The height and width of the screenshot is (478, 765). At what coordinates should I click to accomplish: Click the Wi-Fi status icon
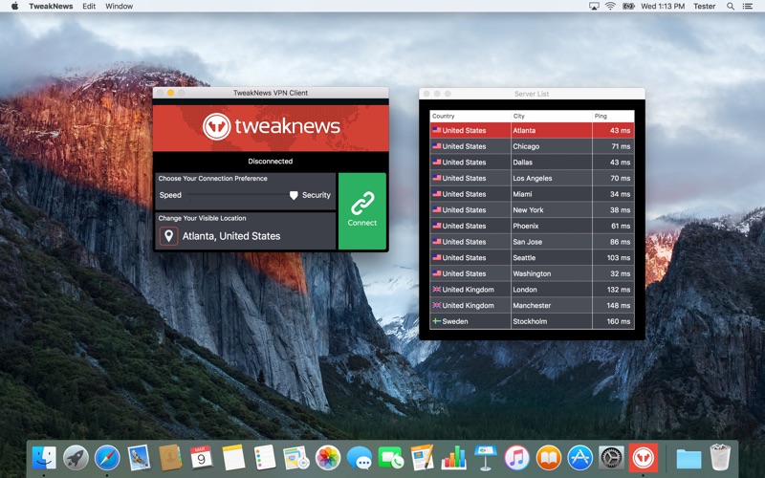[610, 7]
